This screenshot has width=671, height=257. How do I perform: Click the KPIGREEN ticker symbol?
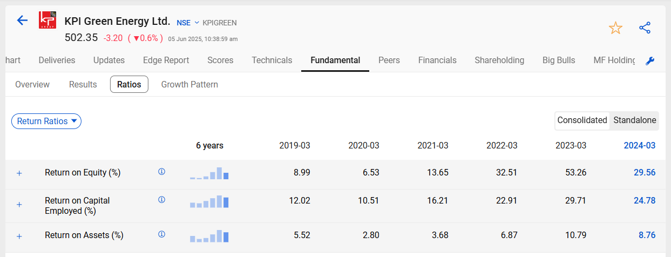point(220,23)
